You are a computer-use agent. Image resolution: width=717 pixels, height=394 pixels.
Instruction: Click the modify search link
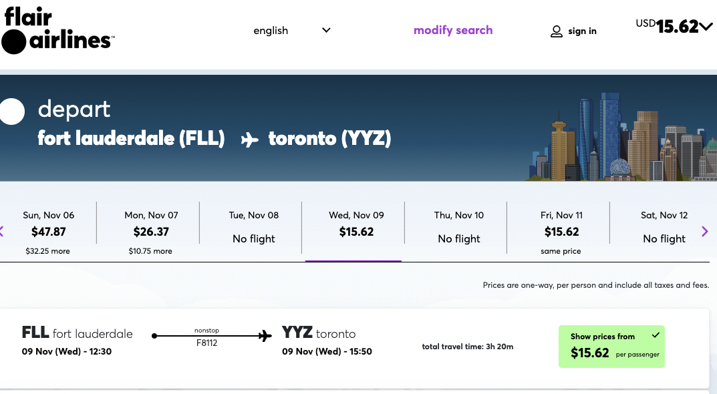(453, 30)
